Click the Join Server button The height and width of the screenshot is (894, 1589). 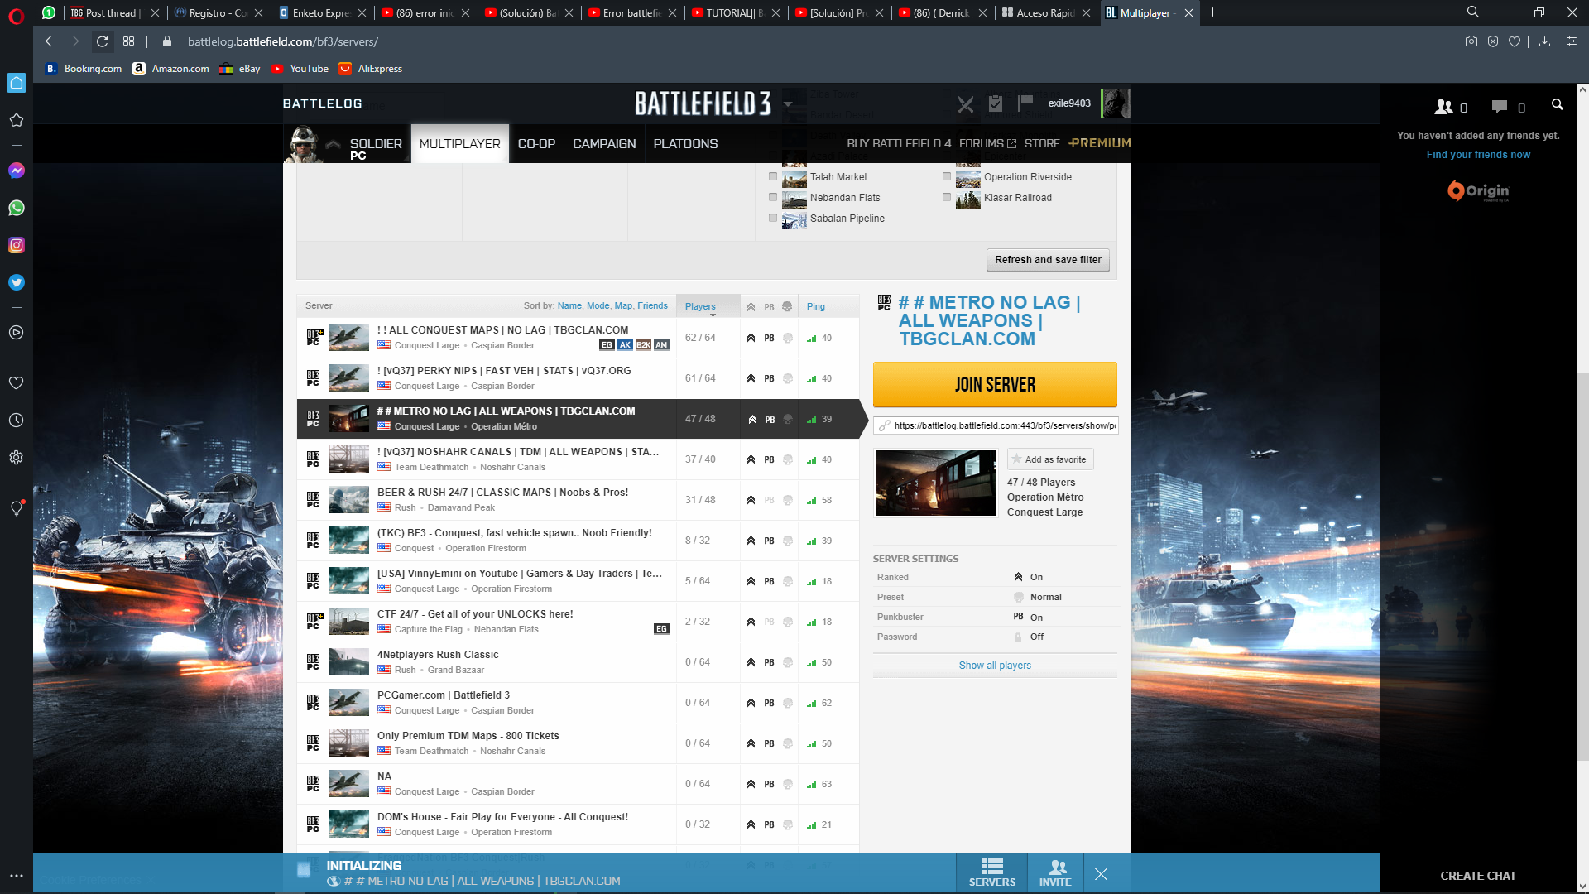(x=995, y=384)
